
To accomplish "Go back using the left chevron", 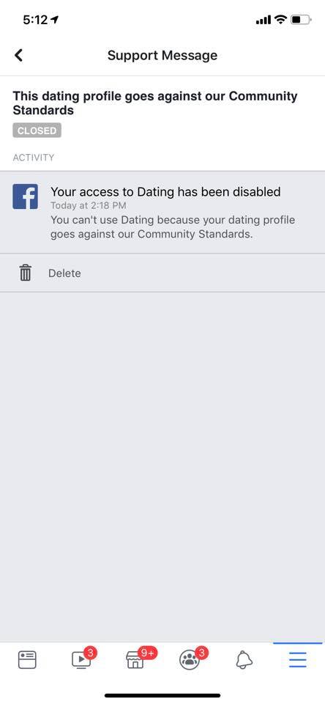I will point(18,55).
